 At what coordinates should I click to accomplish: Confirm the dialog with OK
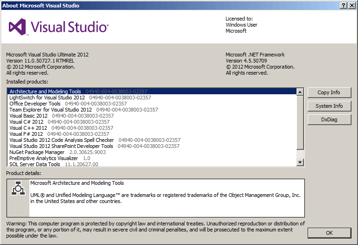point(329,233)
